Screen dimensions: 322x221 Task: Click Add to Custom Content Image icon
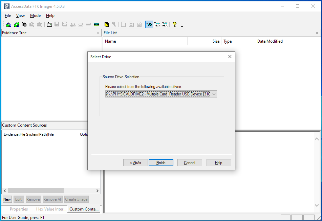pos(73,24)
